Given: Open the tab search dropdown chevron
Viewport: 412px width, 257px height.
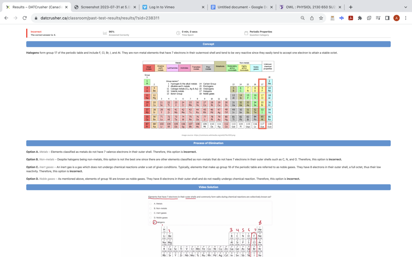Looking at the screenshot, I should tap(406, 7).
